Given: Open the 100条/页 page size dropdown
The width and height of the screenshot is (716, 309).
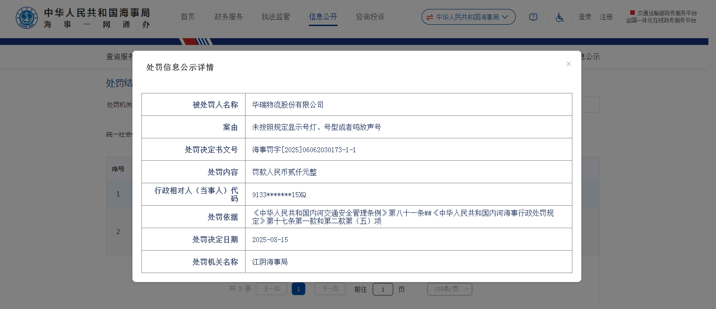Looking at the screenshot, I should pyautogui.click(x=449, y=289).
